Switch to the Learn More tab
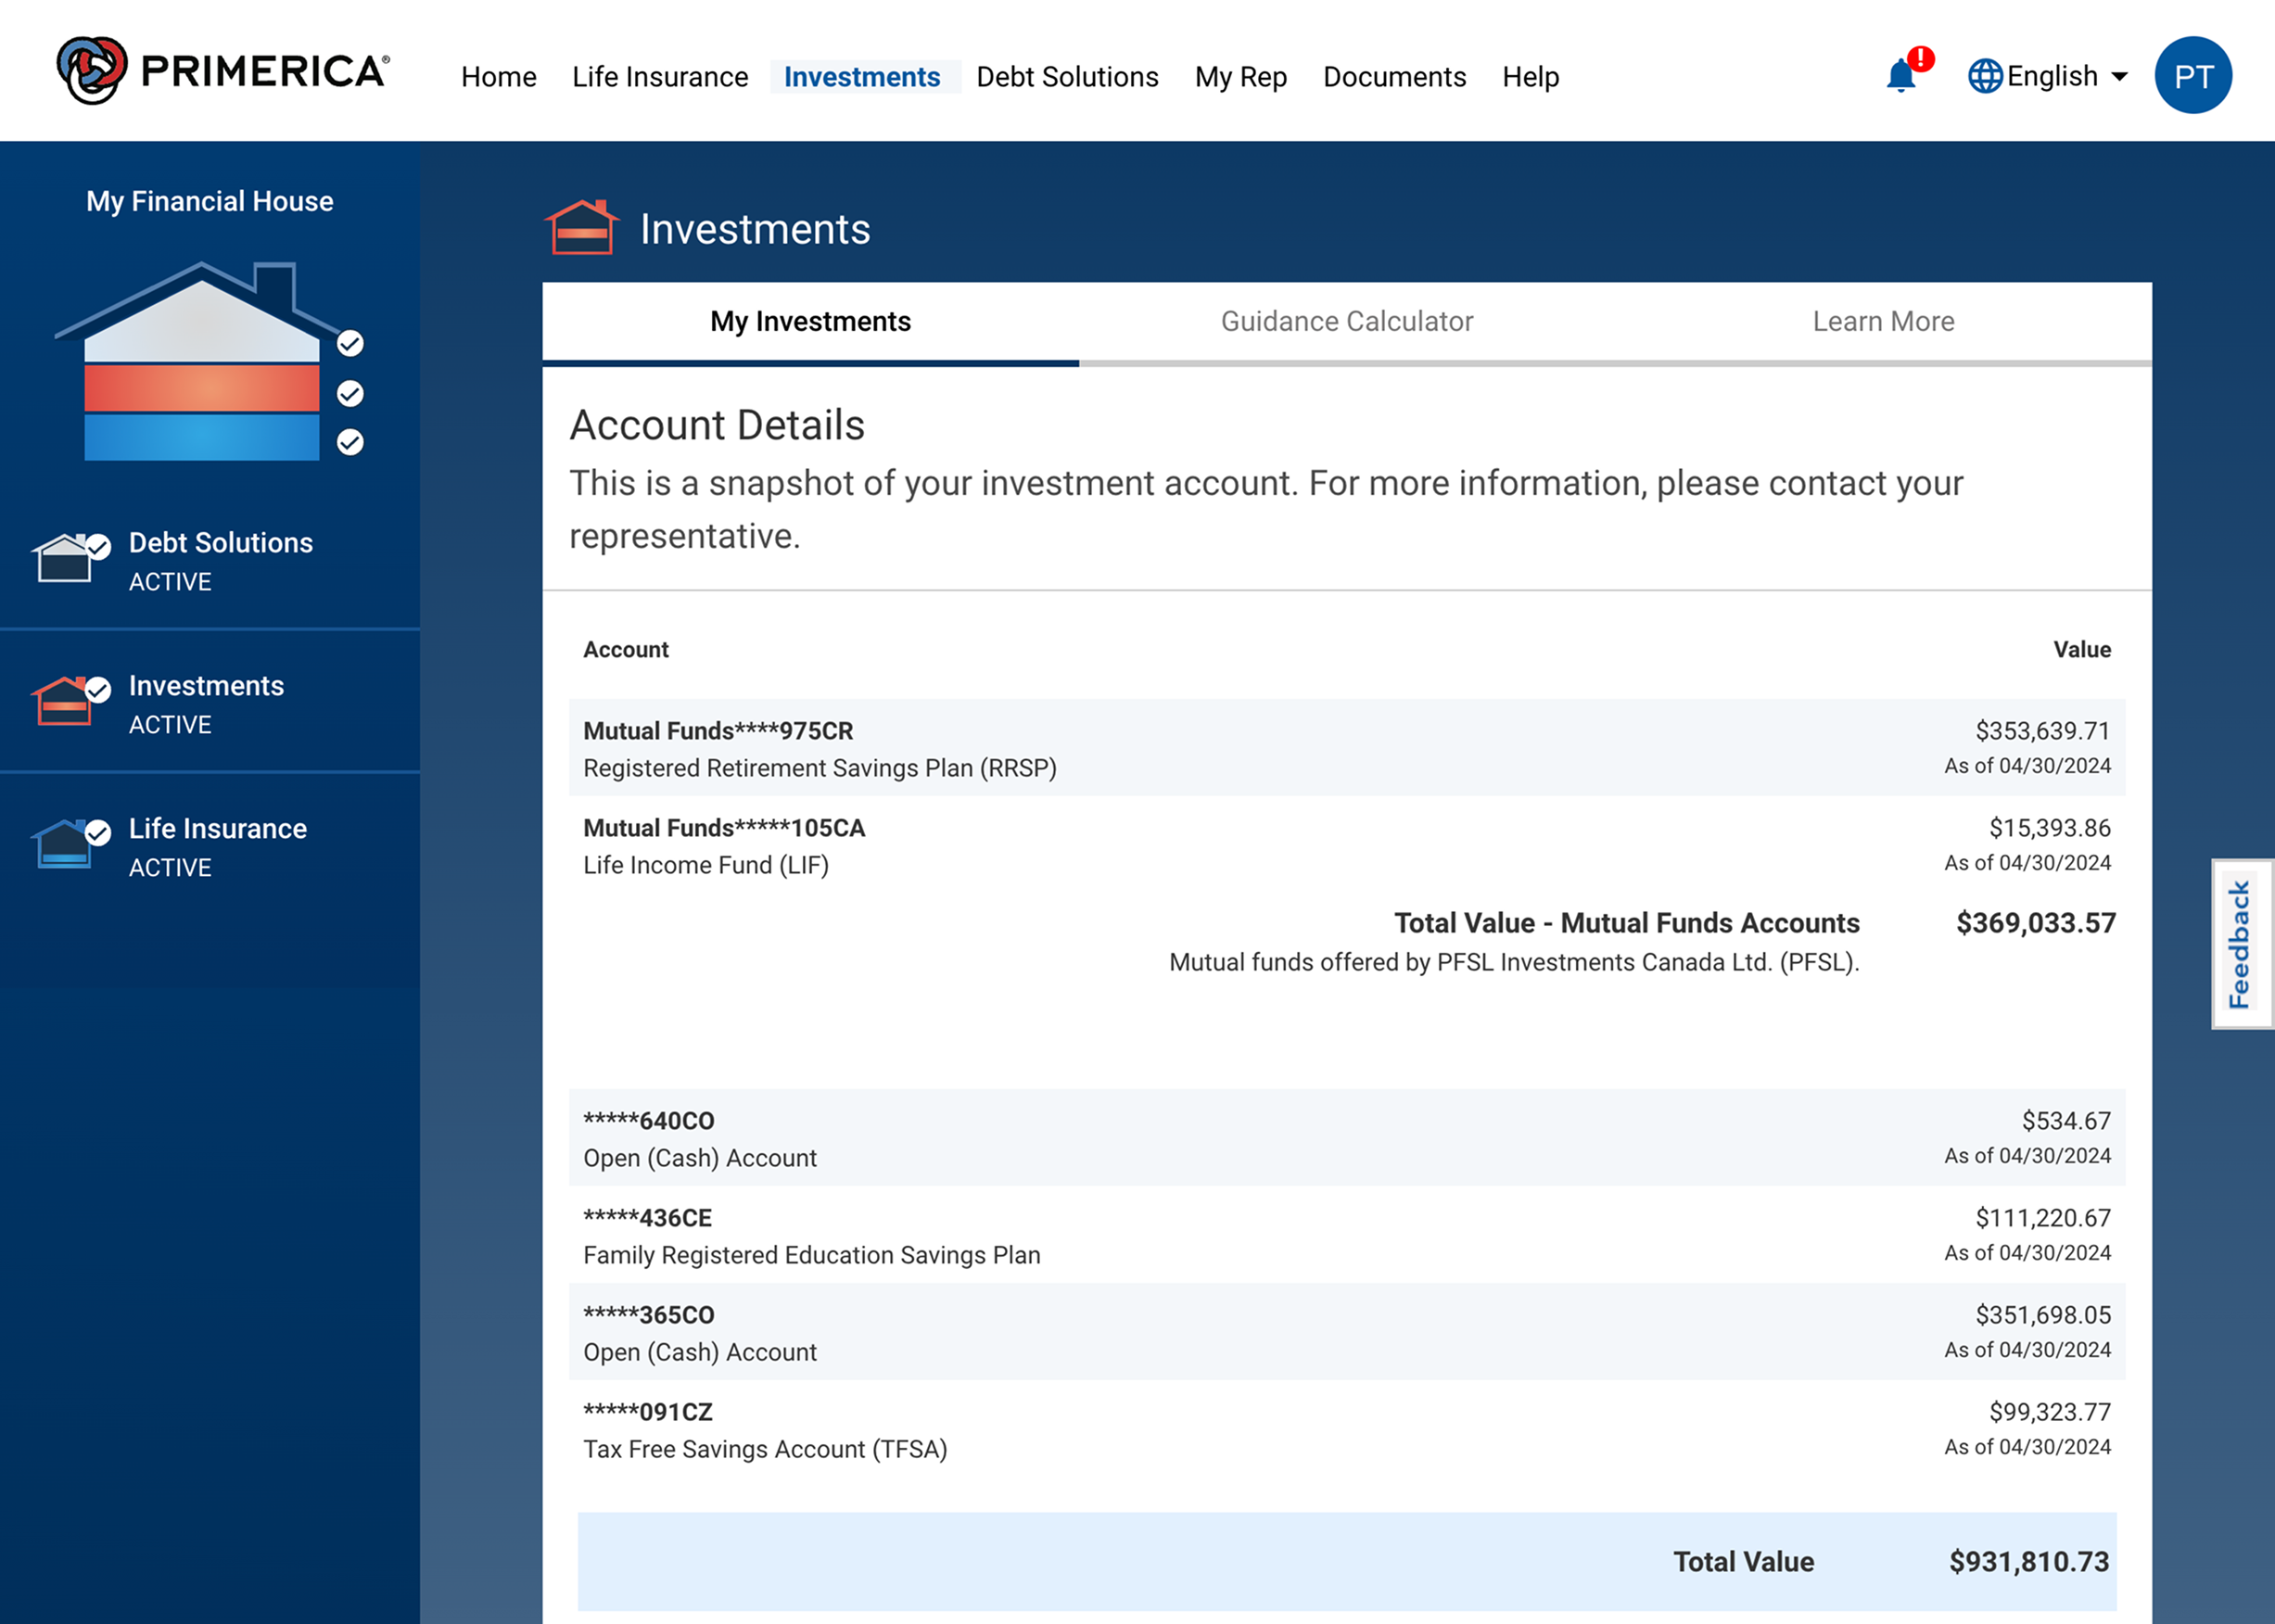This screenshot has height=1624, width=2275. pyautogui.click(x=1882, y=321)
